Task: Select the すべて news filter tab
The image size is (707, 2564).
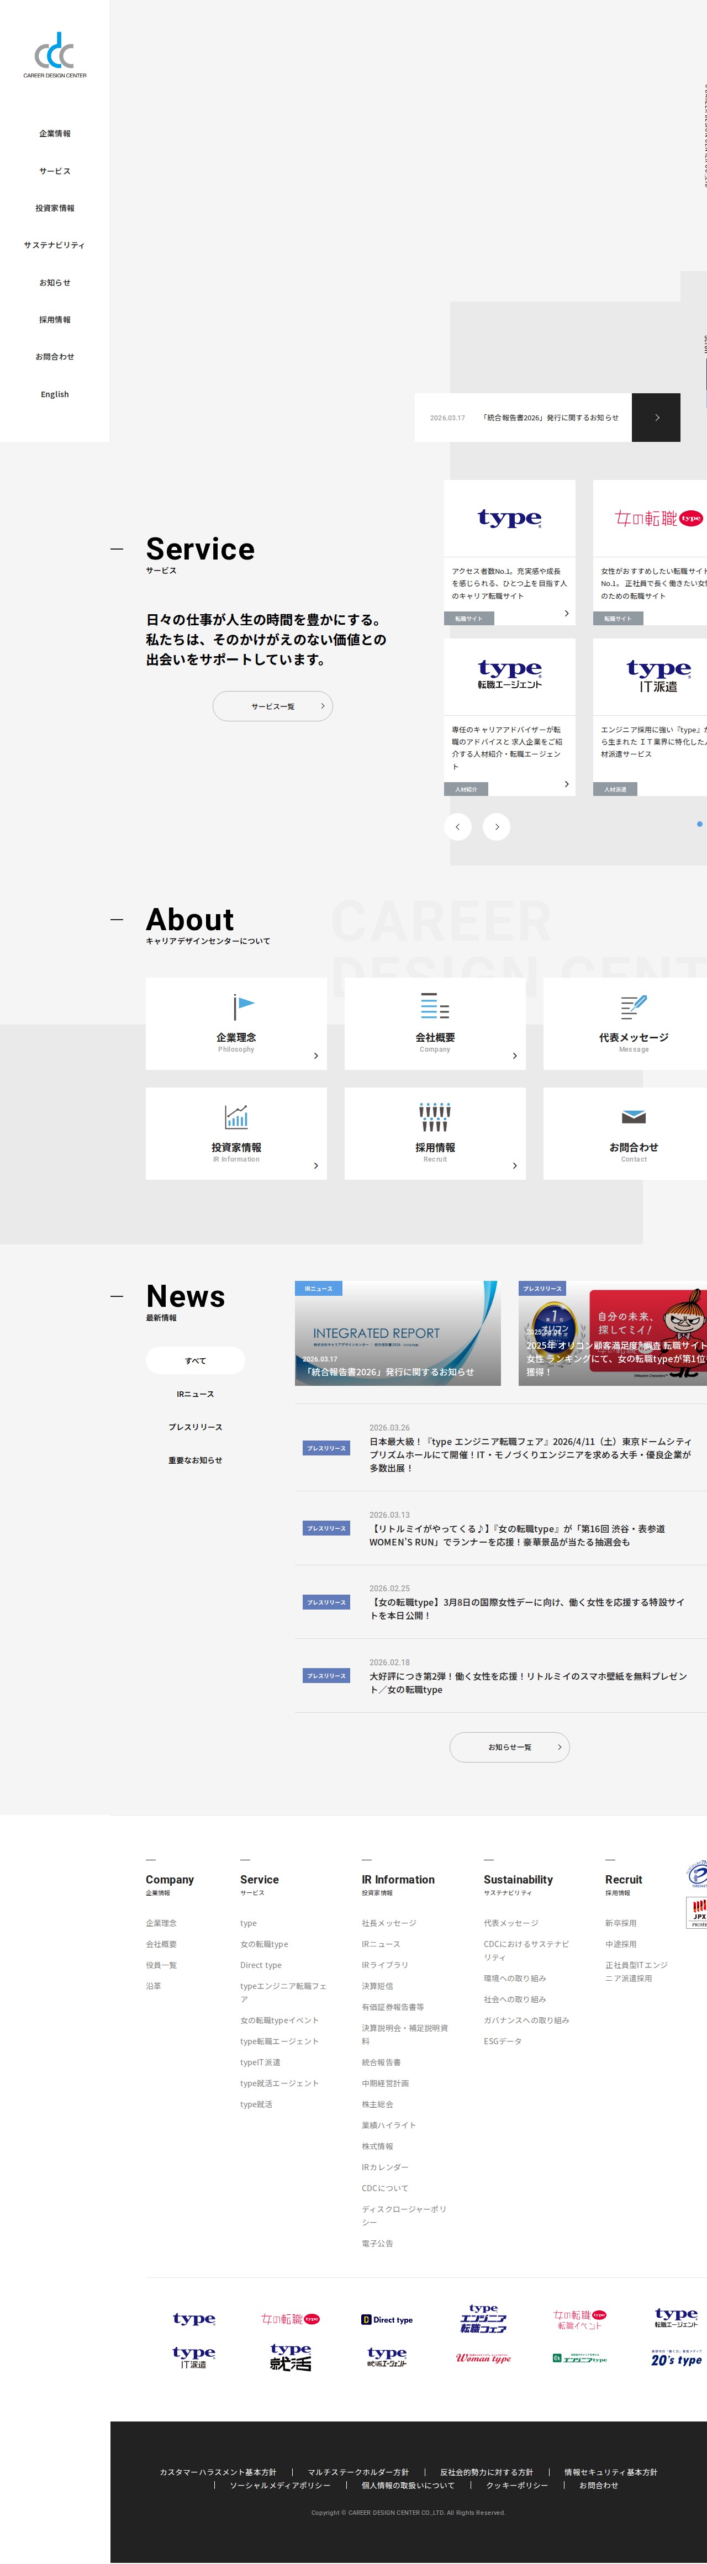Action: (195, 1360)
